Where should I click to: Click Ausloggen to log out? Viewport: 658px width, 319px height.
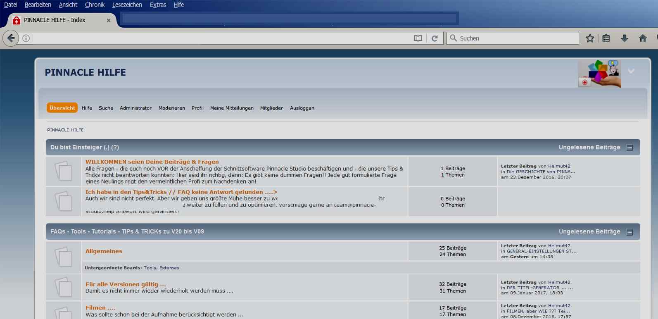coord(302,108)
